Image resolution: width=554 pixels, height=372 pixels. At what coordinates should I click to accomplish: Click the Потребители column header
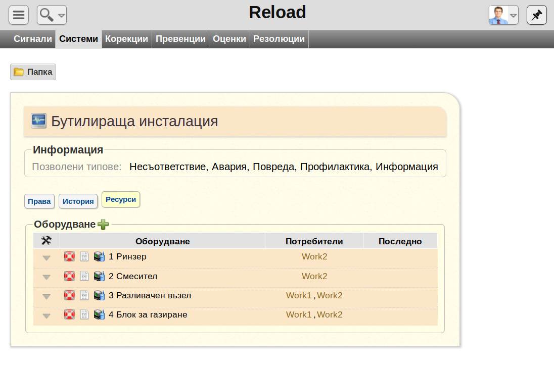[x=314, y=241]
